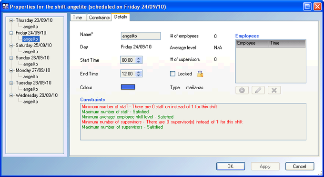Click the Saturday 25/09/10 tree label

34,45
